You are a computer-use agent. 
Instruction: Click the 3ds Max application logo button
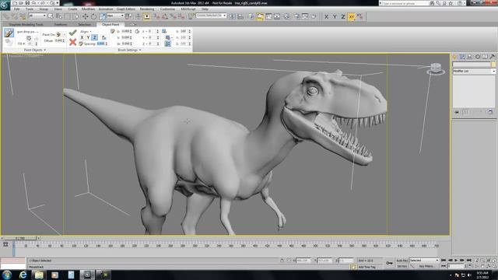point(5,5)
